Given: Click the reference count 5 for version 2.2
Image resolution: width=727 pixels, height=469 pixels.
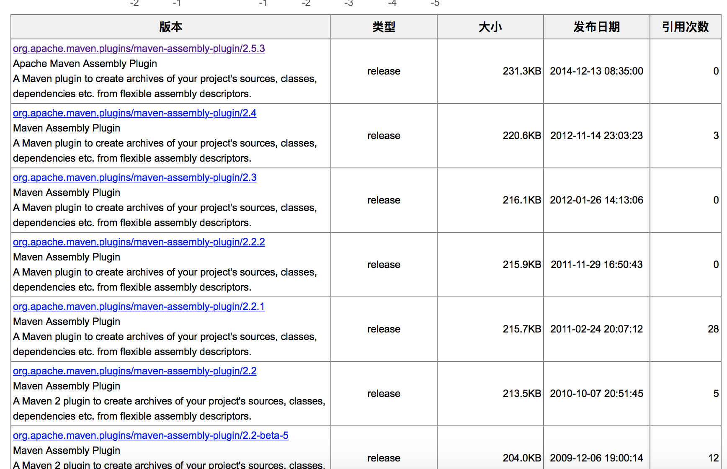Looking at the screenshot, I should tap(716, 394).
